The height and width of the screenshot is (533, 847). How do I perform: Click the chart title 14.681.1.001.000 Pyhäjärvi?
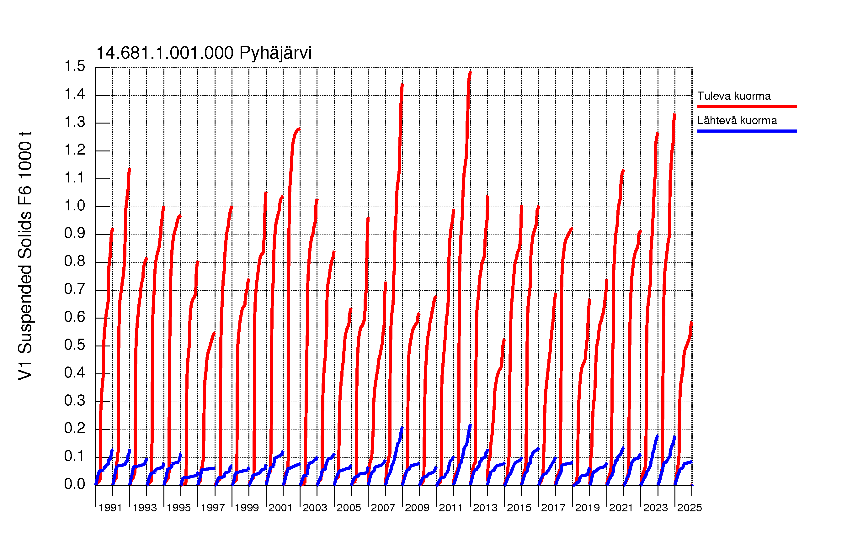click(204, 53)
